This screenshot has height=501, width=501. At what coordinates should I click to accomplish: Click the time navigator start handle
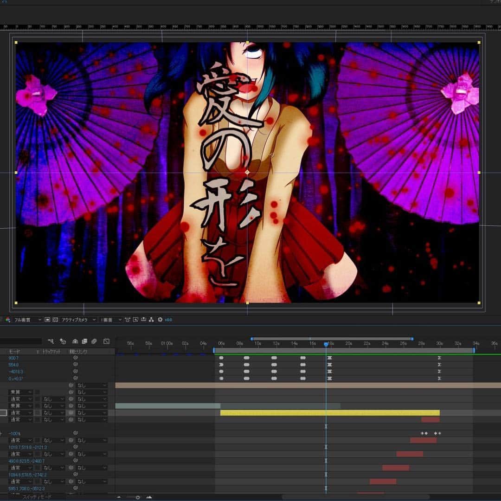pos(252,339)
